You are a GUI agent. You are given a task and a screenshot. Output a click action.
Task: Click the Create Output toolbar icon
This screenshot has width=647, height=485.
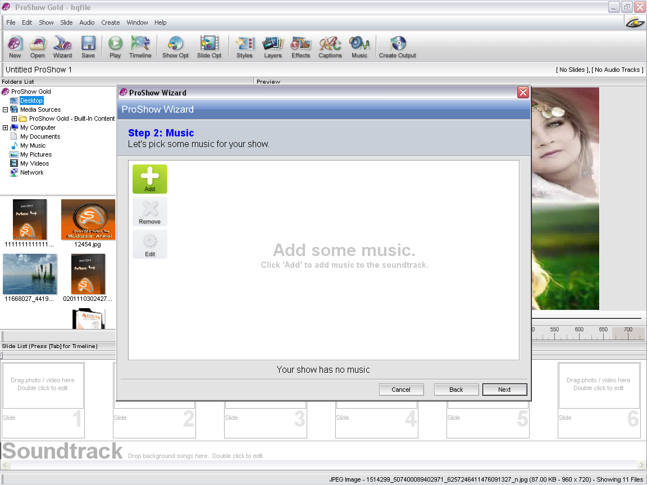[x=398, y=47]
